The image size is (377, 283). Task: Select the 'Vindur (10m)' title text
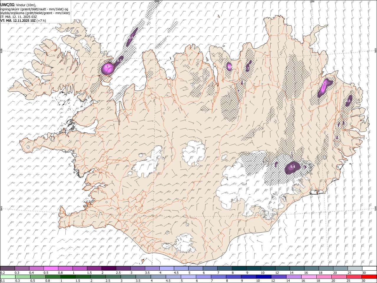[x=26, y=5]
